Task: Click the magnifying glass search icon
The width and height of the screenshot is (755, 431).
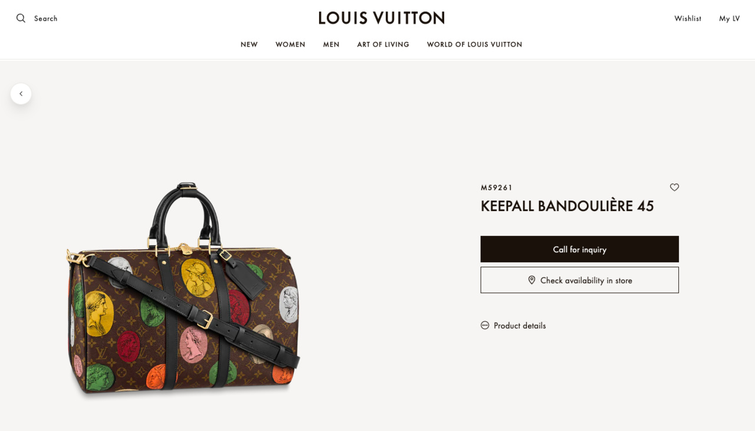Action: click(21, 18)
